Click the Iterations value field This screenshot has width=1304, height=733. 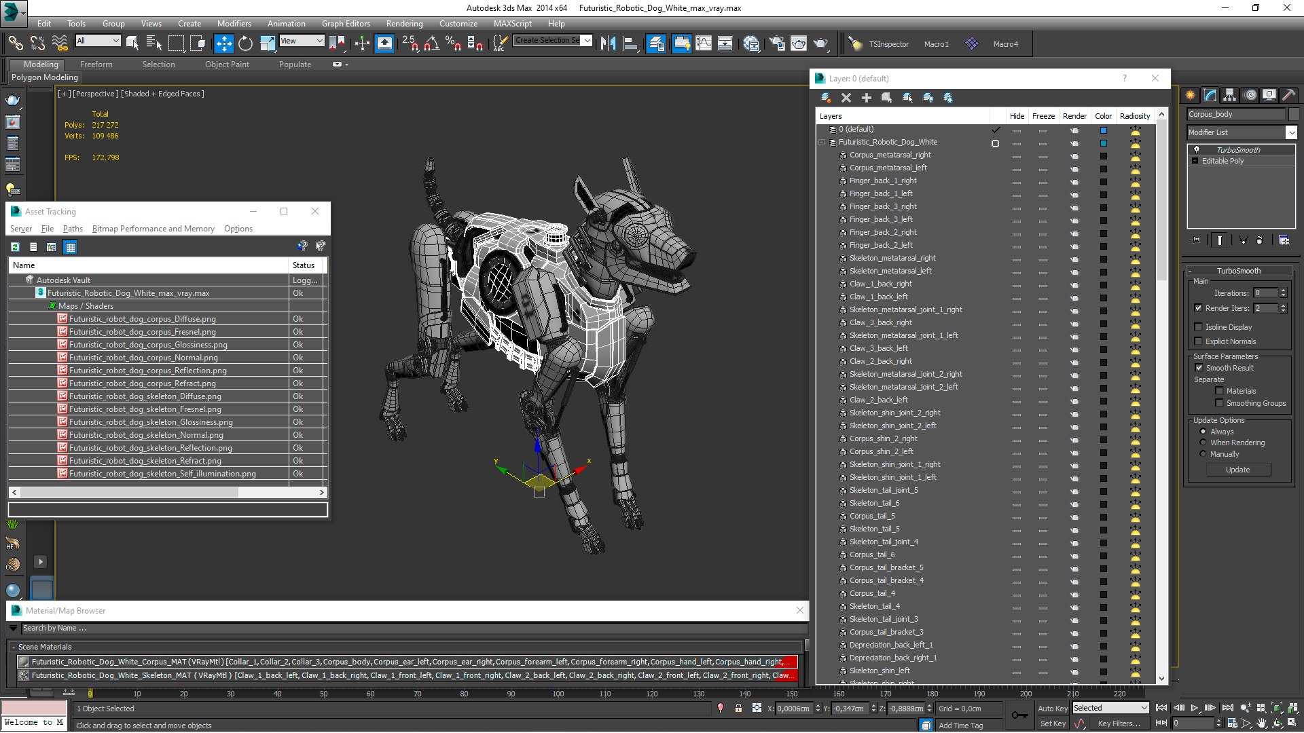pyautogui.click(x=1265, y=293)
